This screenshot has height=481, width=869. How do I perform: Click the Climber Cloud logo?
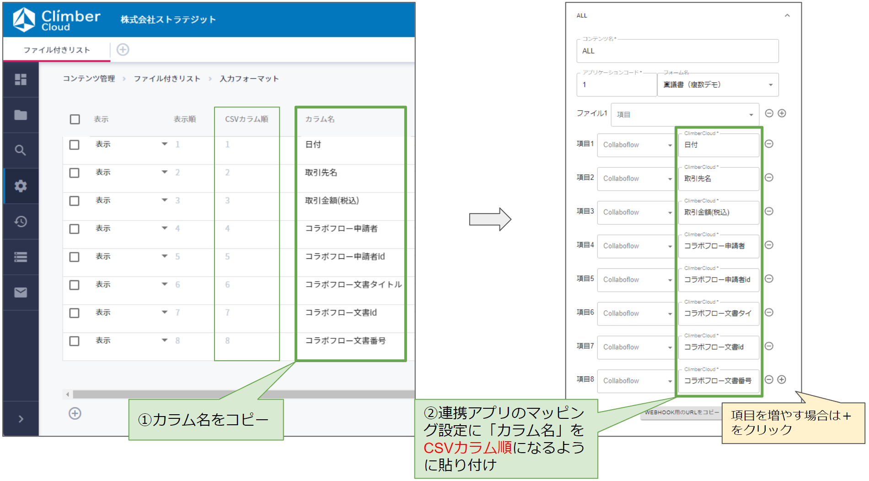click(x=57, y=20)
